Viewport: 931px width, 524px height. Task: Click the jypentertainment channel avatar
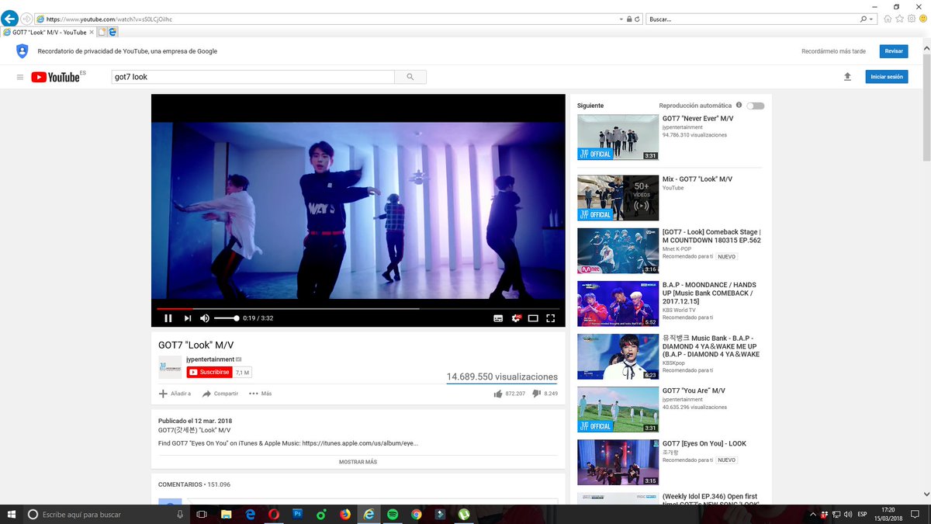click(x=170, y=367)
